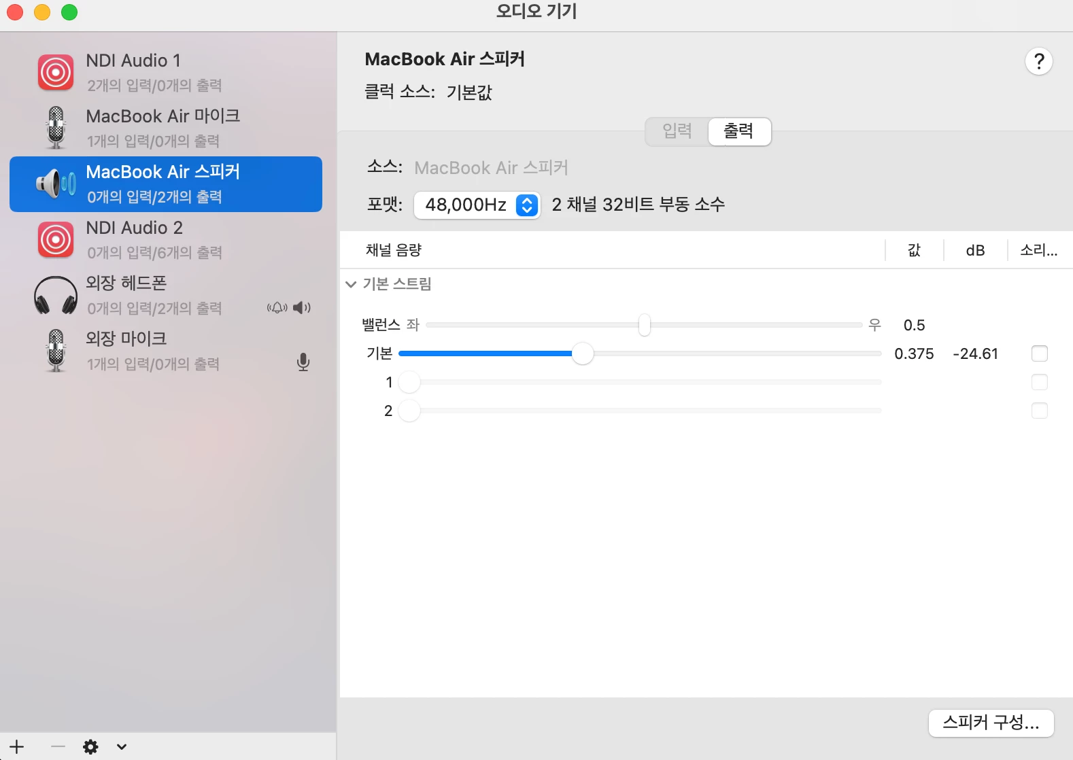Viewport: 1073px width, 760px height.
Task: Switch to the 출력 tab
Action: click(x=739, y=131)
